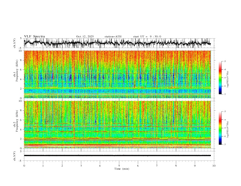
Task: Click the 4 kHz tick label on the ch.1 frequency axis
Action: pos(21,79)
